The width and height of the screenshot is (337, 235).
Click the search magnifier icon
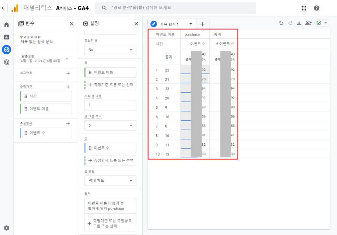coord(104,8)
